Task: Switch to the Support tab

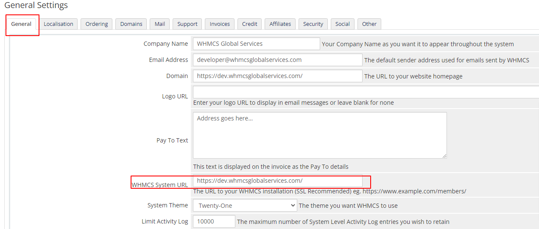Action: click(x=187, y=24)
